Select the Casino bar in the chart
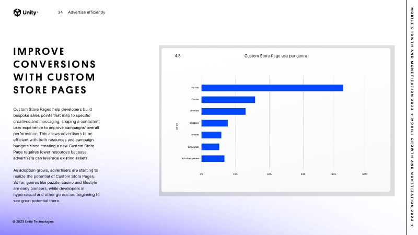418x235 pixels. tap(228, 100)
